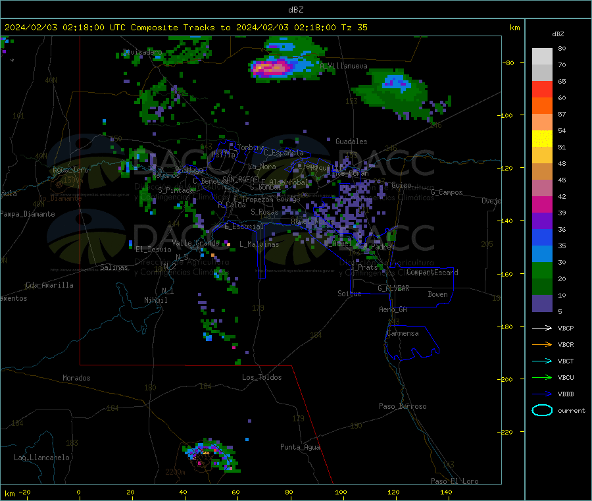The image size is (592, 501).
Task: Click the white VBCP arrow legend icon
Action: pos(542,328)
